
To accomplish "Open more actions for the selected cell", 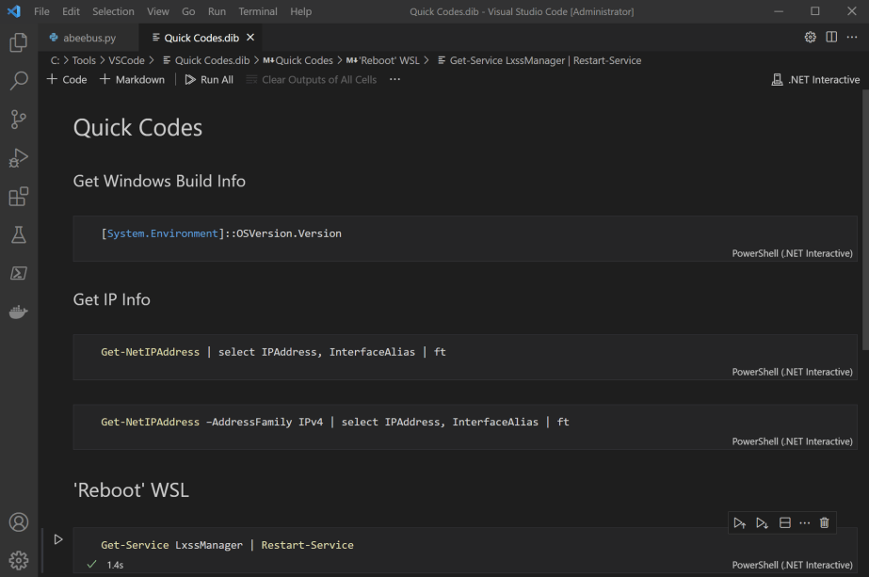I will (805, 522).
